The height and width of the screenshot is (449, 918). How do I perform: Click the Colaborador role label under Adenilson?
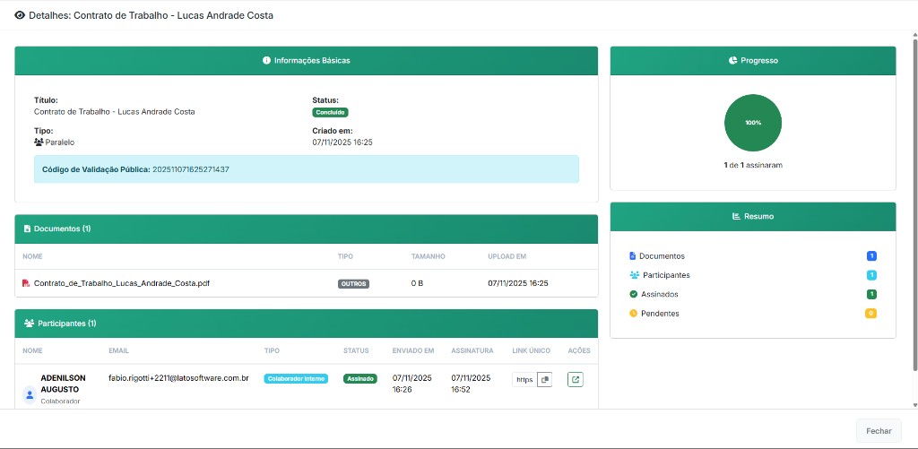click(x=60, y=401)
